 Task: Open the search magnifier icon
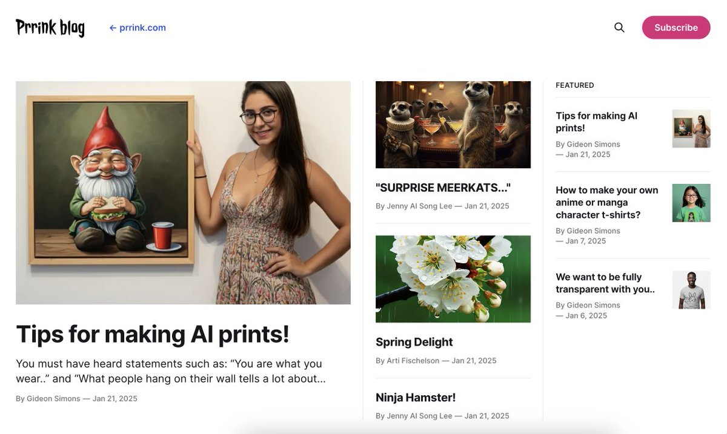click(x=619, y=27)
